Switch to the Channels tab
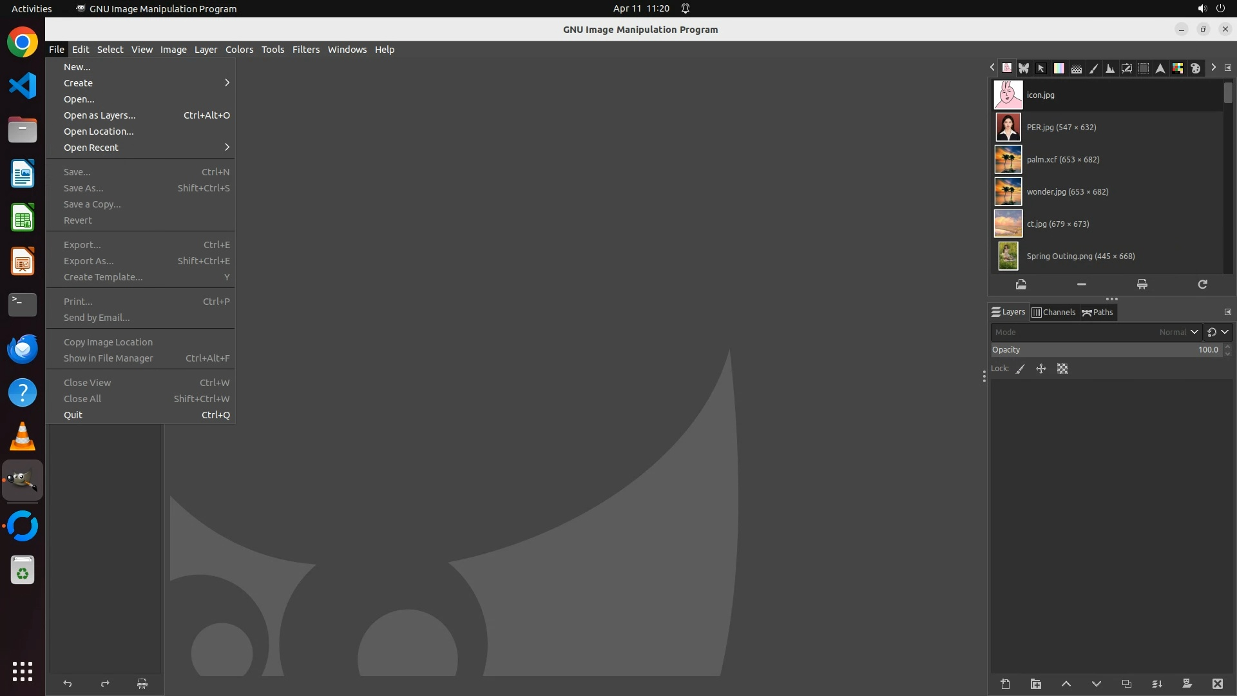This screenshot has height=696, width=1237. click(x=1053, y=312)
